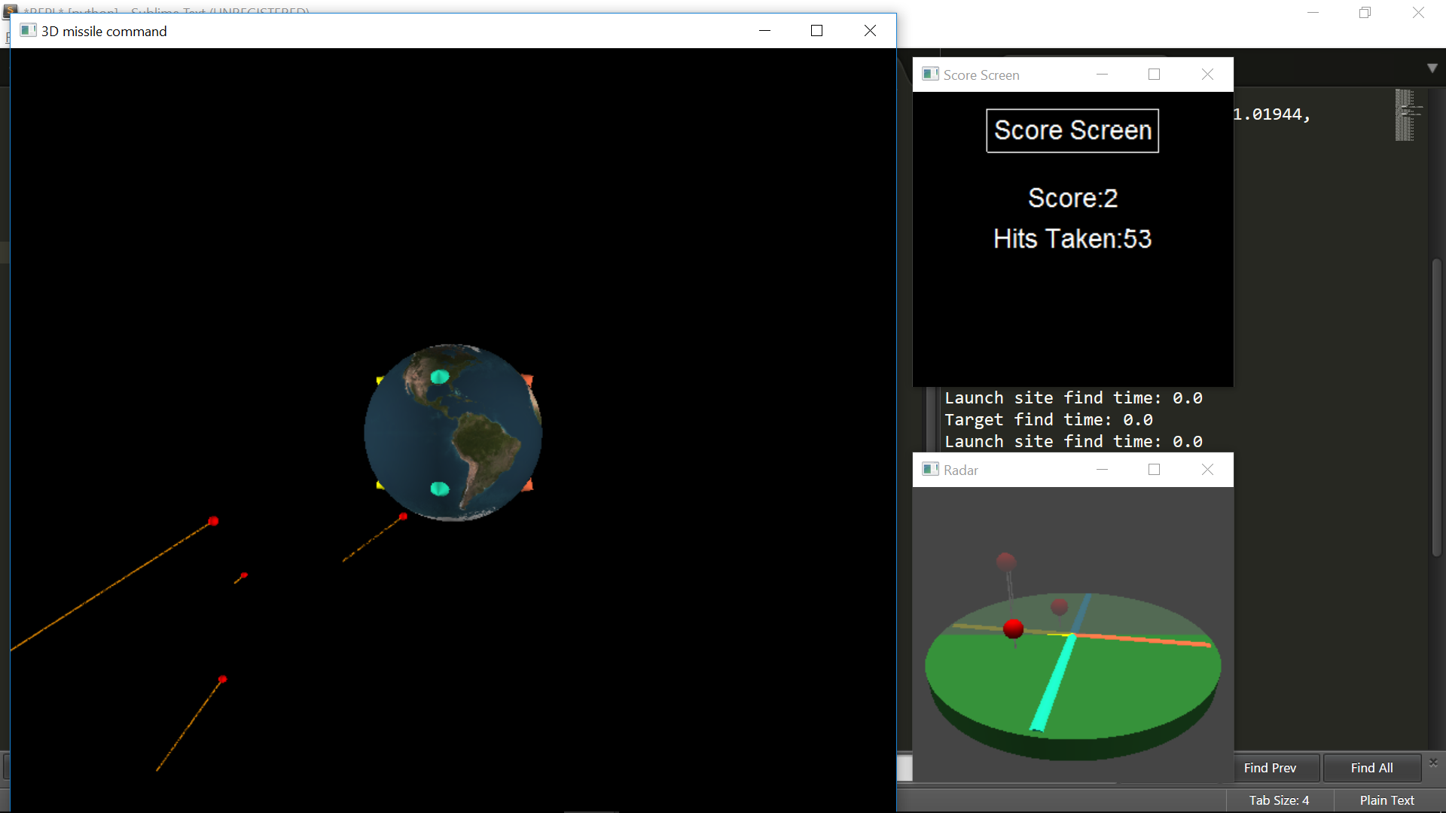Close the Sublime find panel
Viewport: 1446px width, 813px height.
[1433, 763]
